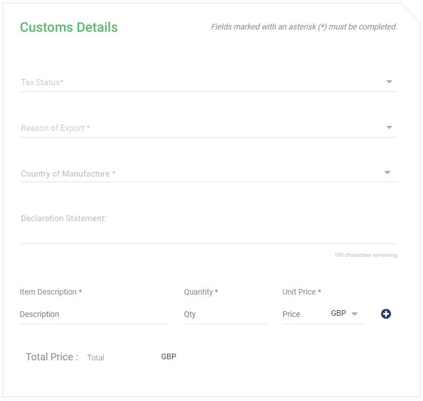Open the GBP currency dropdown arrow
Screen dimensions: 423x401
click(x=355, y=314)
